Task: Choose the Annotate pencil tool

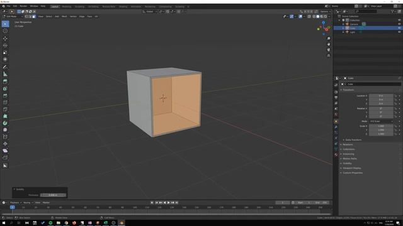Action: tap(5, 67)
